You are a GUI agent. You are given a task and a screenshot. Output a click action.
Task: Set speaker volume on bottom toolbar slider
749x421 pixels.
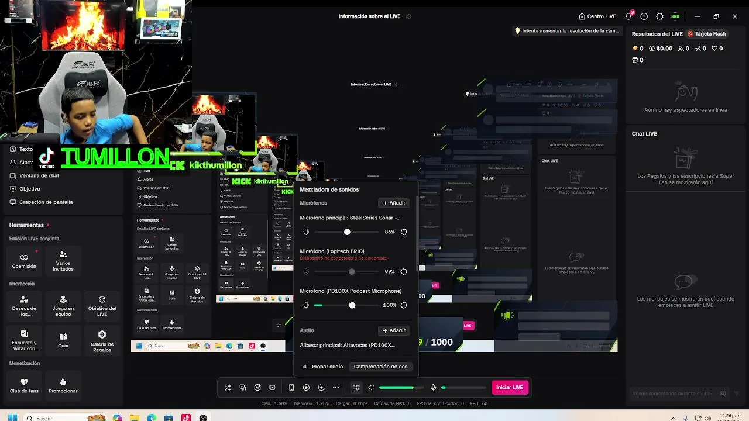[401, 388]
